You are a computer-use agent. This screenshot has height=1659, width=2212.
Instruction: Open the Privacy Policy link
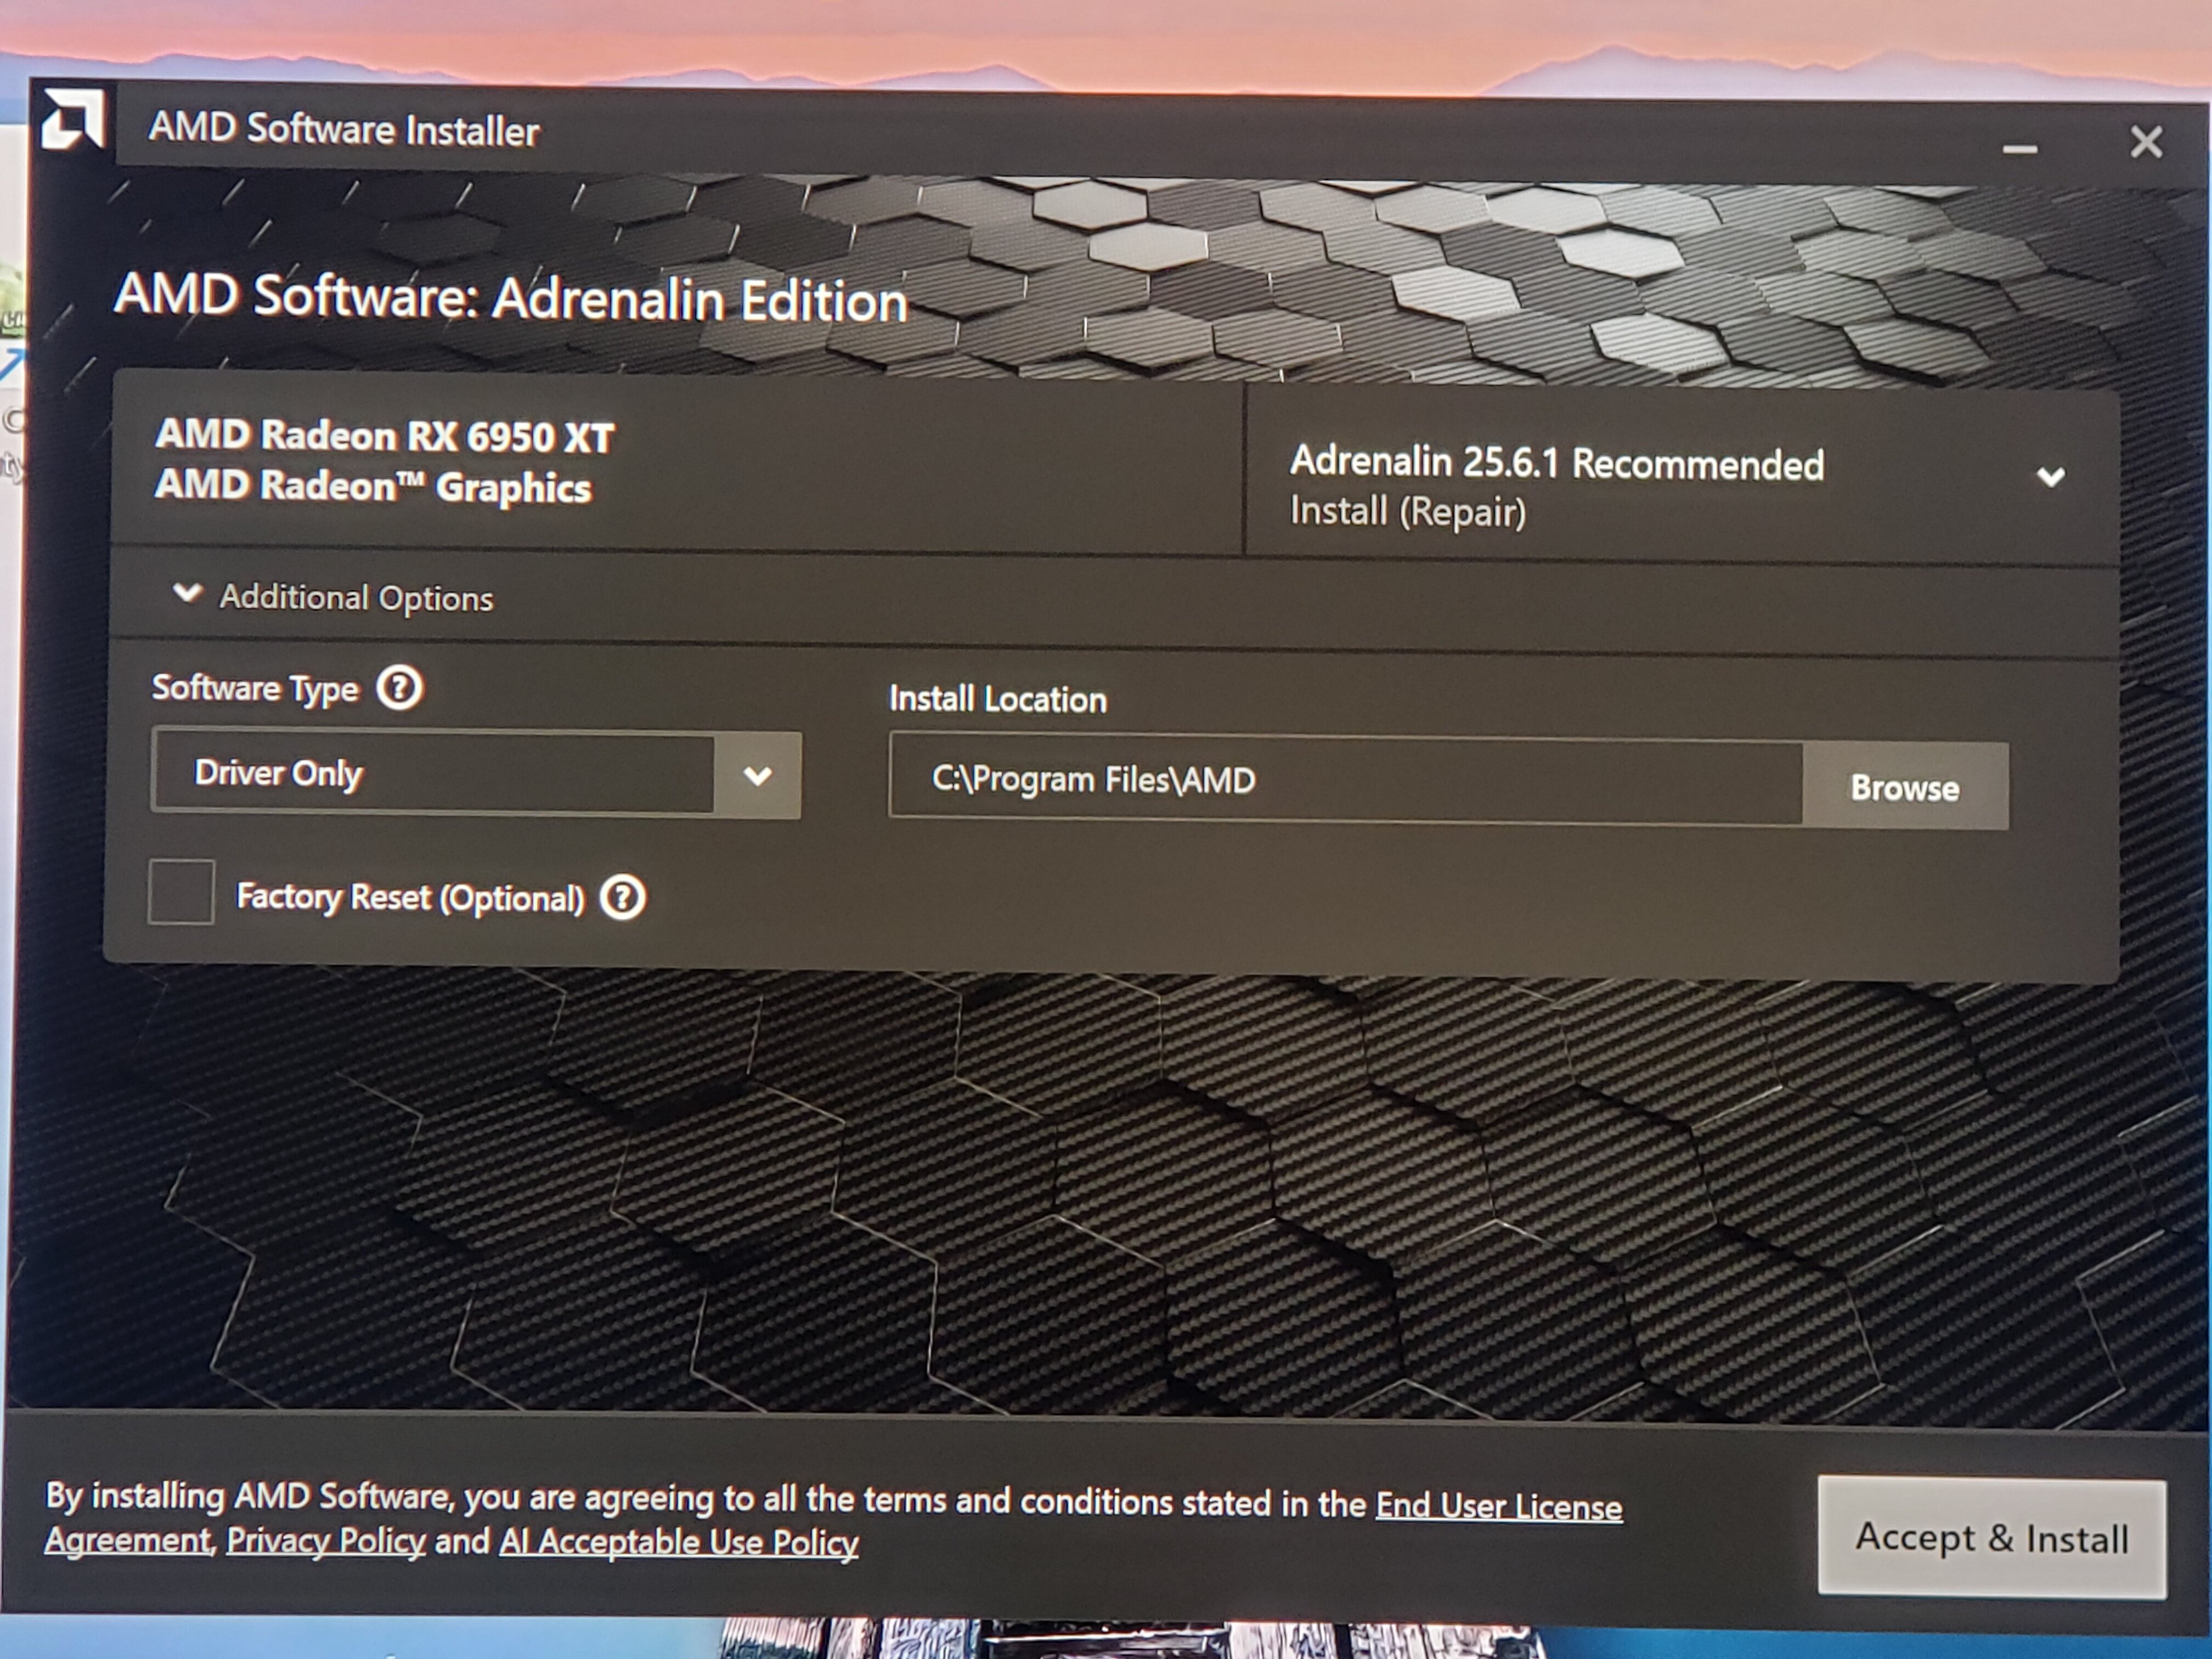pyautogui.click(x=326, y=1541)
